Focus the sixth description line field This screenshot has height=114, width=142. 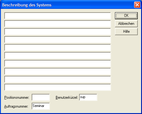57,55
